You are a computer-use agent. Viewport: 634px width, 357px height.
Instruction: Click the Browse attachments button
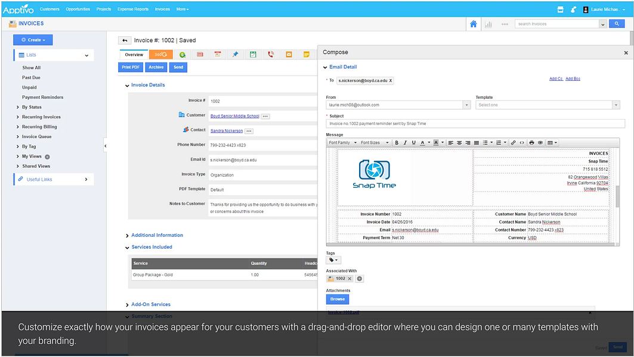(x=338, y=299)
